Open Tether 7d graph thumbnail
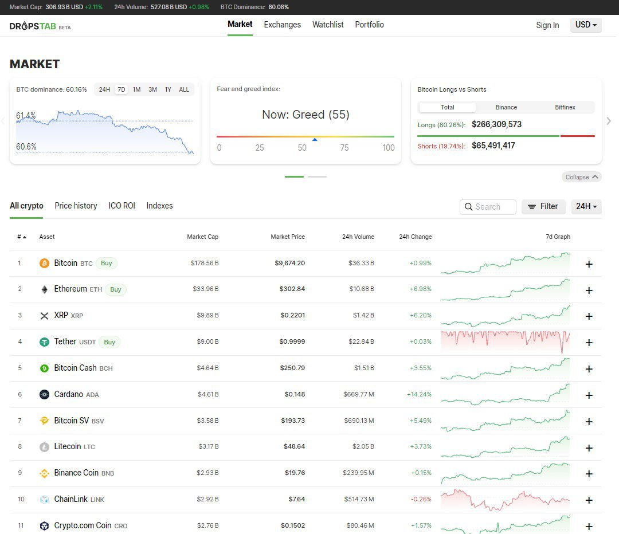 (x=506, y=342)
